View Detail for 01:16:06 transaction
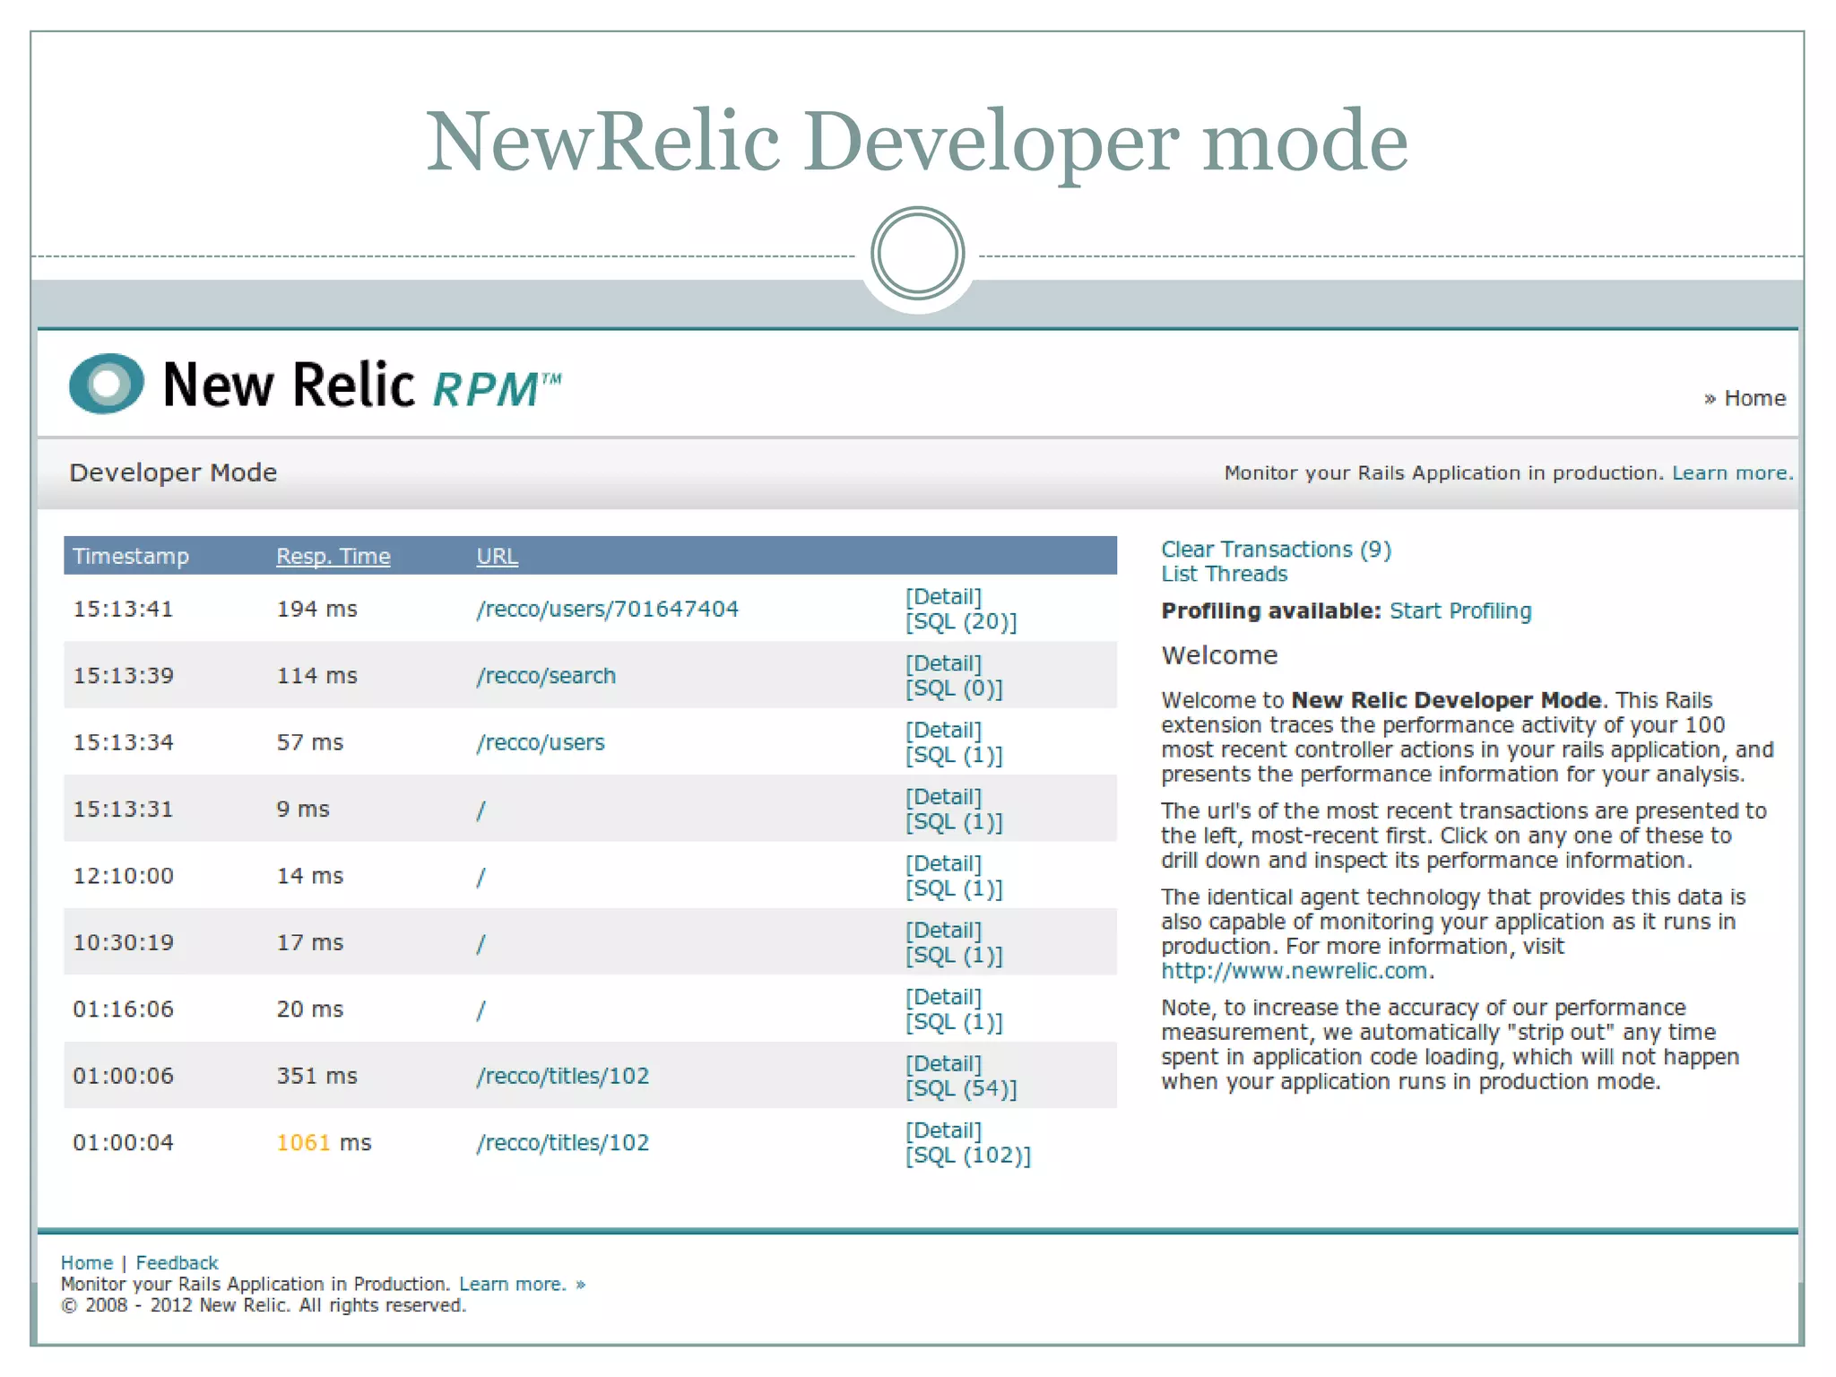 tap(943, 997)
